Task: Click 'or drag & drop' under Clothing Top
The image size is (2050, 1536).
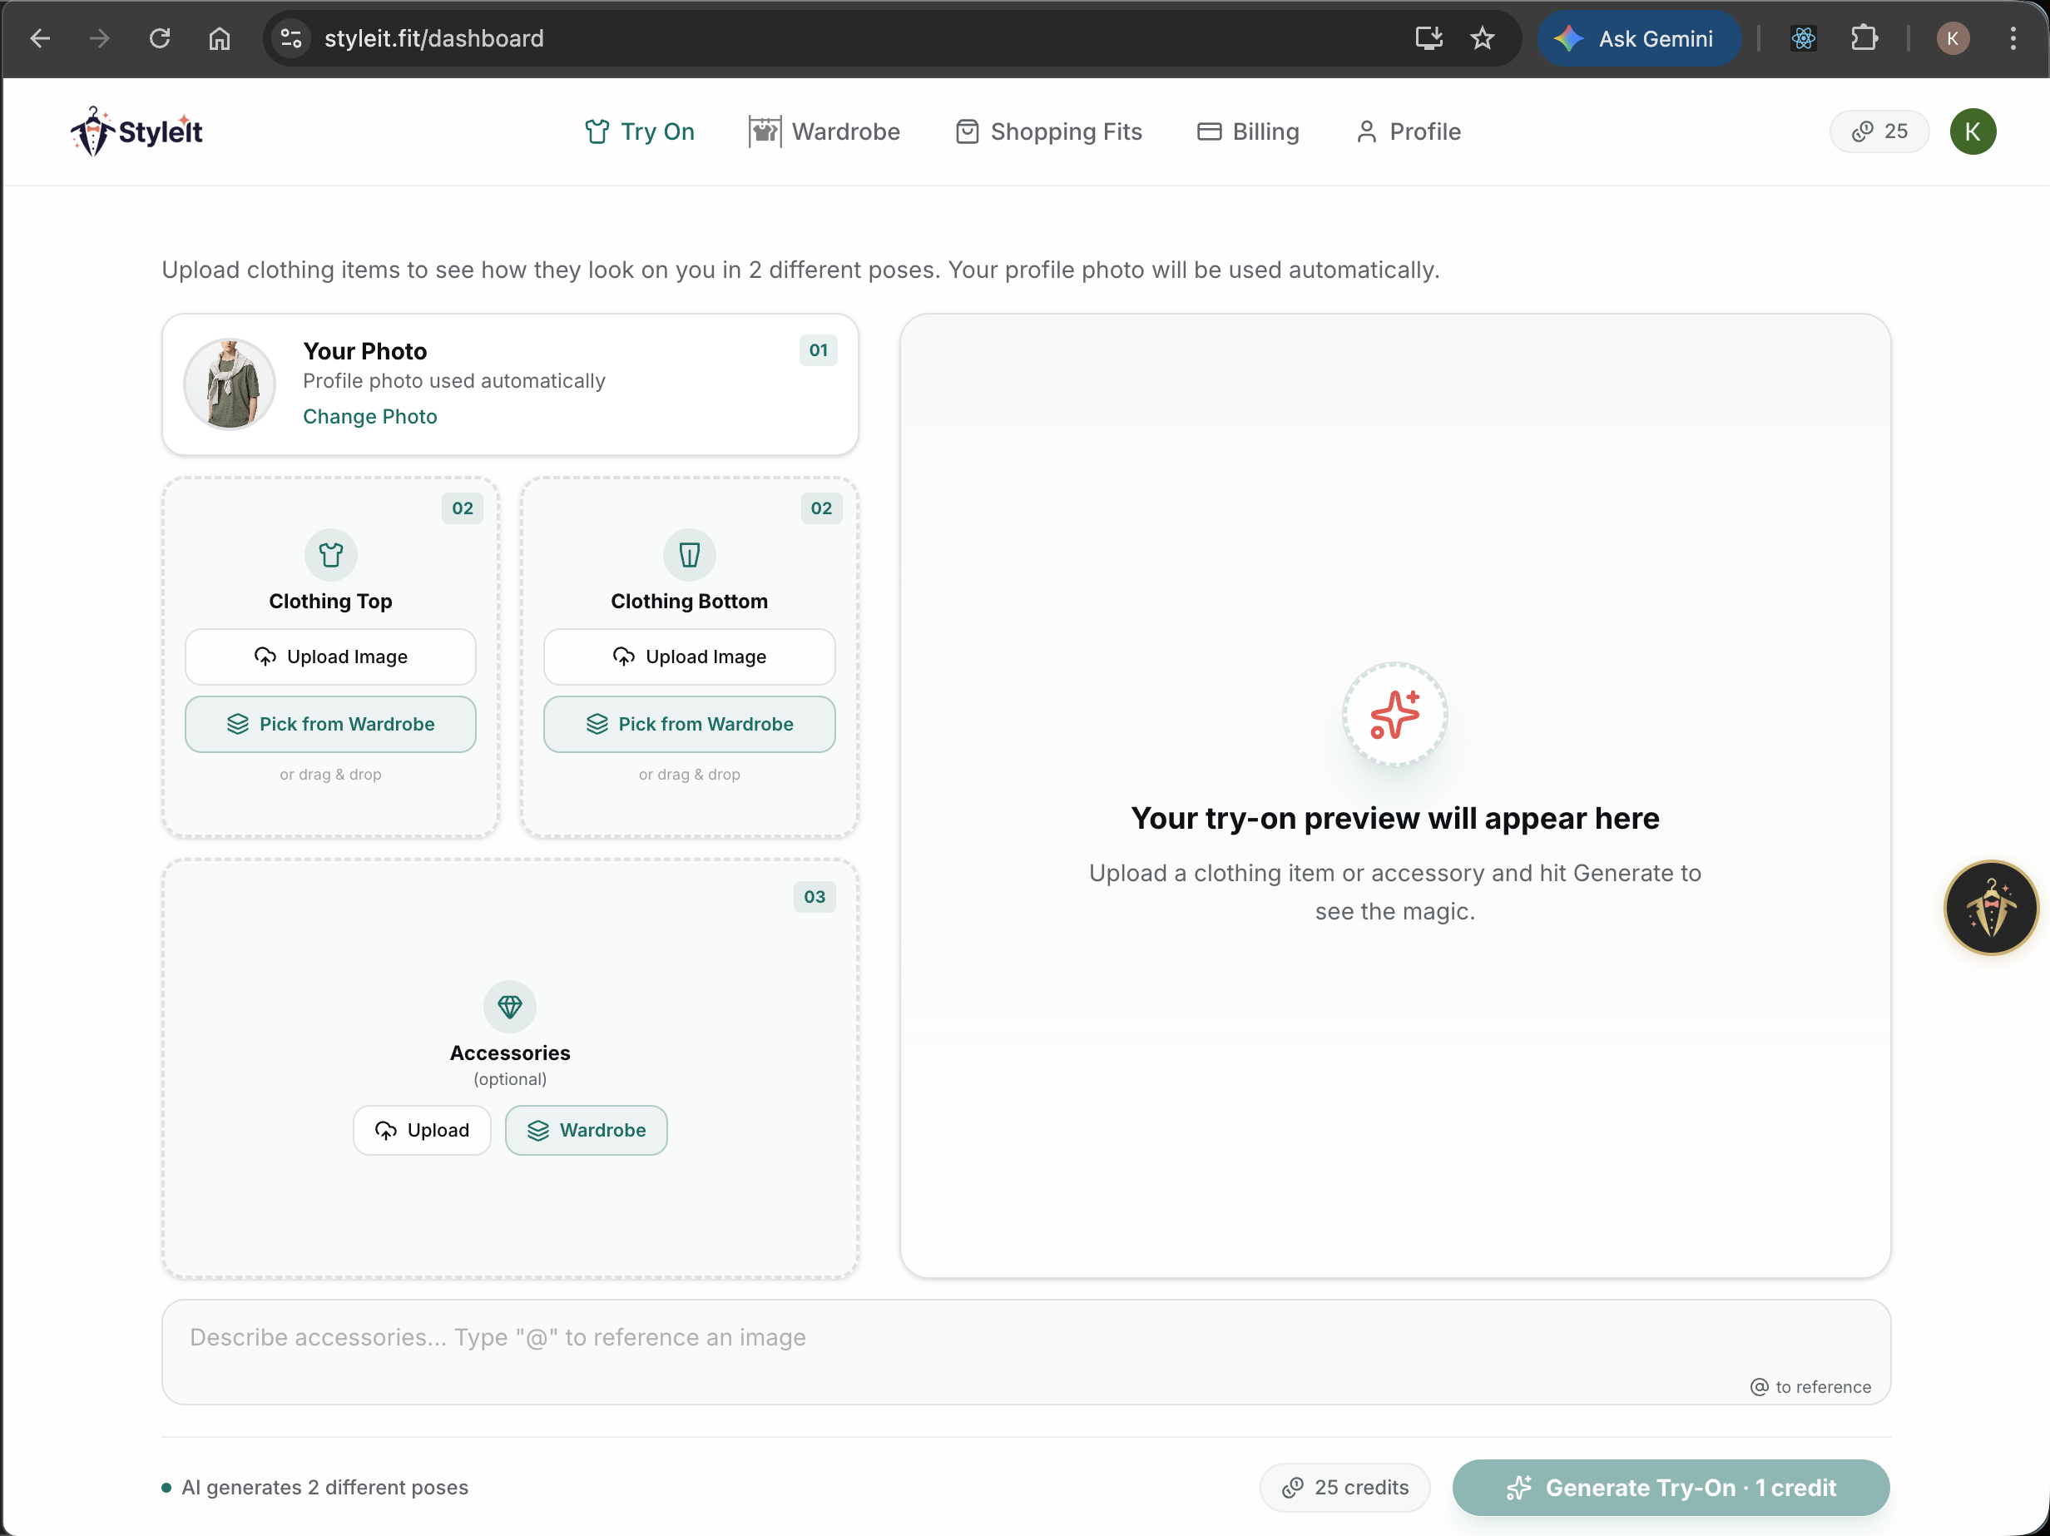Action: point(331,774)
